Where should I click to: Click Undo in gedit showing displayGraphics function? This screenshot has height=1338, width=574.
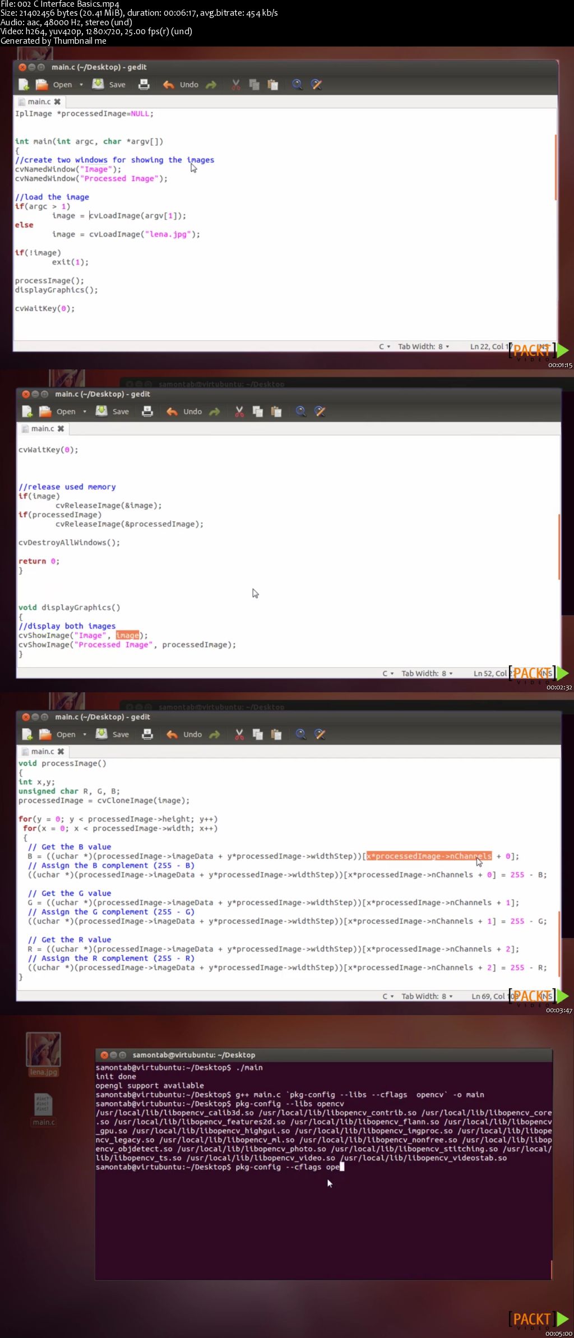coord(184,411)
